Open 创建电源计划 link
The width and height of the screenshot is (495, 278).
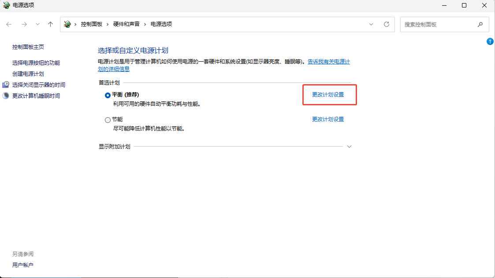coord(28,74)
